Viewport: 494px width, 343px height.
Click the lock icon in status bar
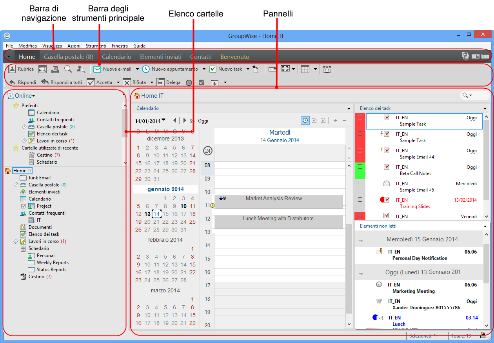click(483, 335)
